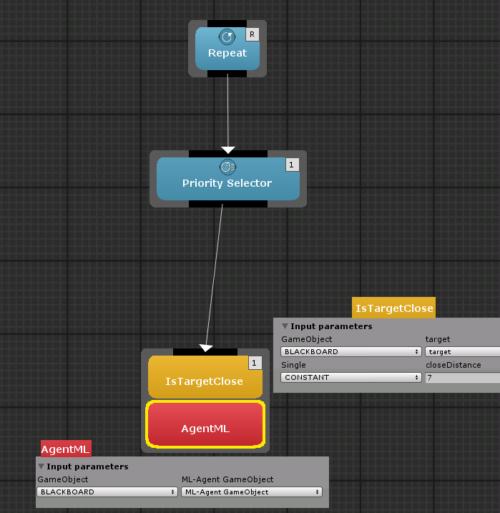This screenshot has width=500, height=513.
Task: Click the 1 badge on IsTargetClose node
Action: (x=255, y=363)
